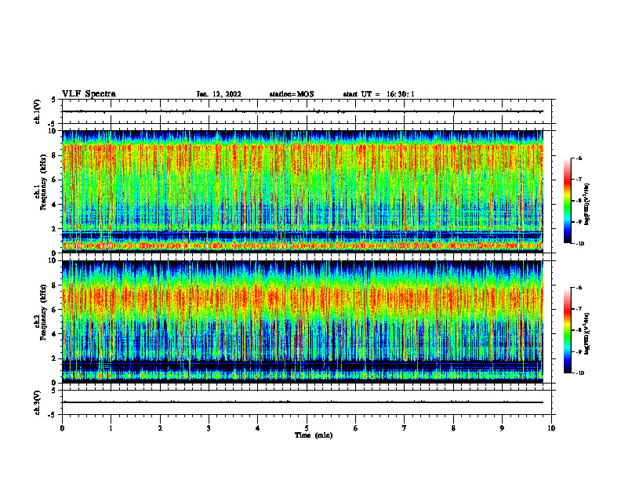Click the ch.2 spectrogram color scale bar
This screenshot has width=621, height=480.
(568, 330)
